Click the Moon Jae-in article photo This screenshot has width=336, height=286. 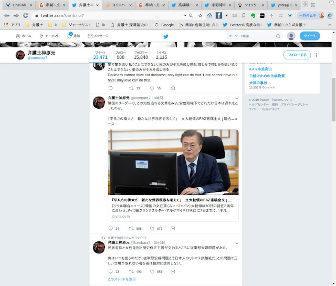click(x=173, y=162)
